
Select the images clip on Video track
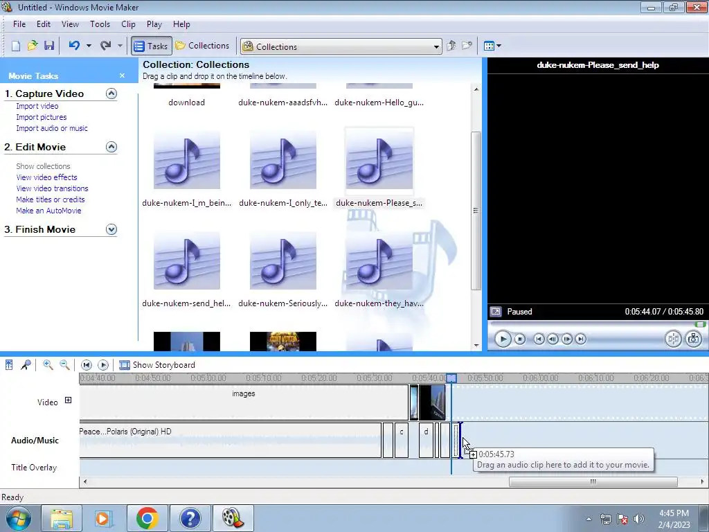coord(244,402)
